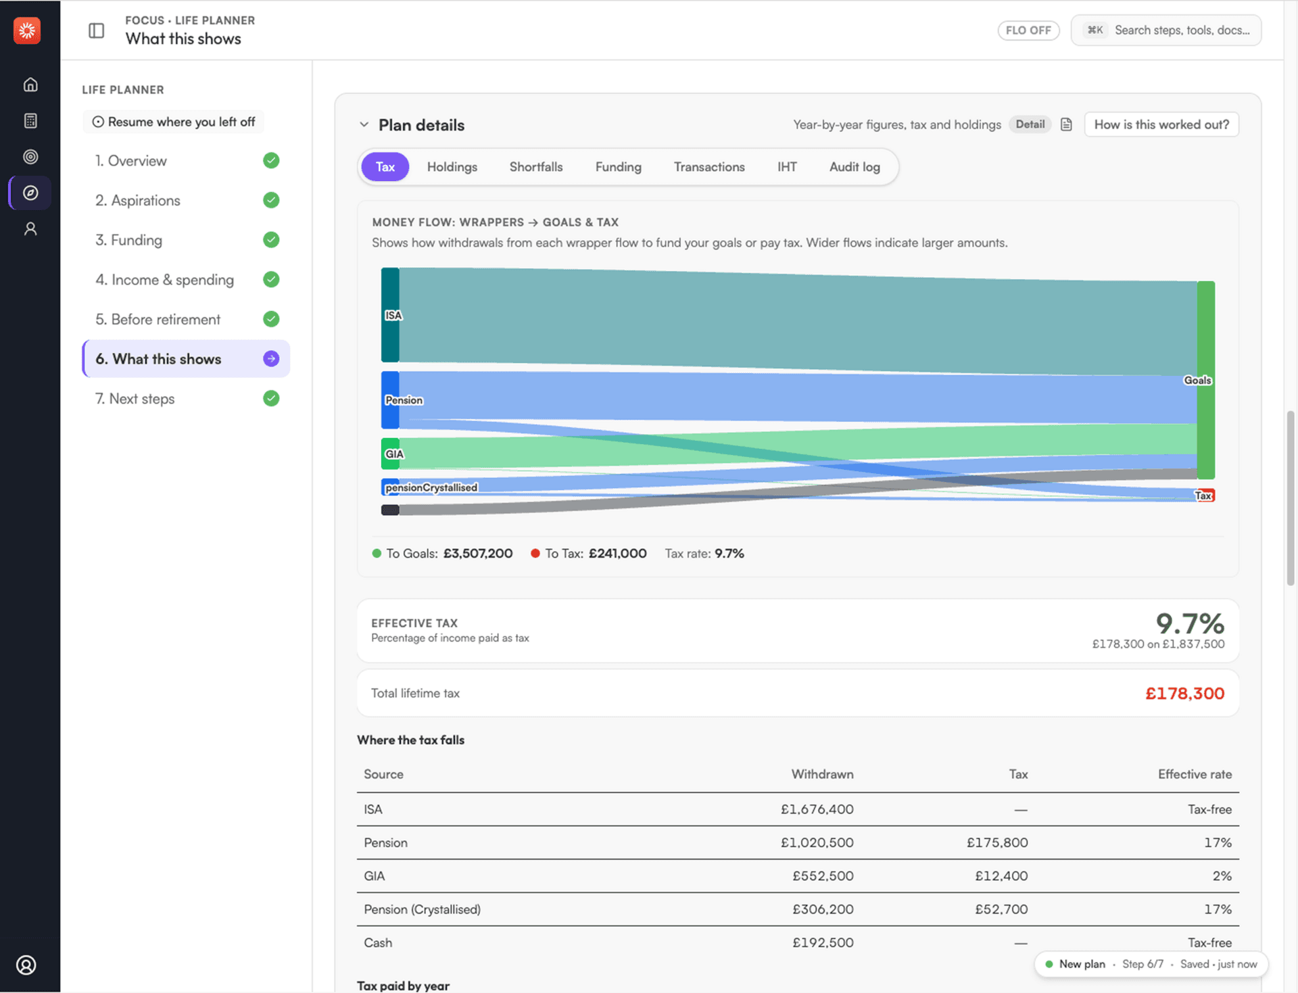Collapse the Plan details section chevron

(x=364, y=125)
